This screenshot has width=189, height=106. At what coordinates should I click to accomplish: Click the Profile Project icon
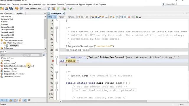coord(70,9)
